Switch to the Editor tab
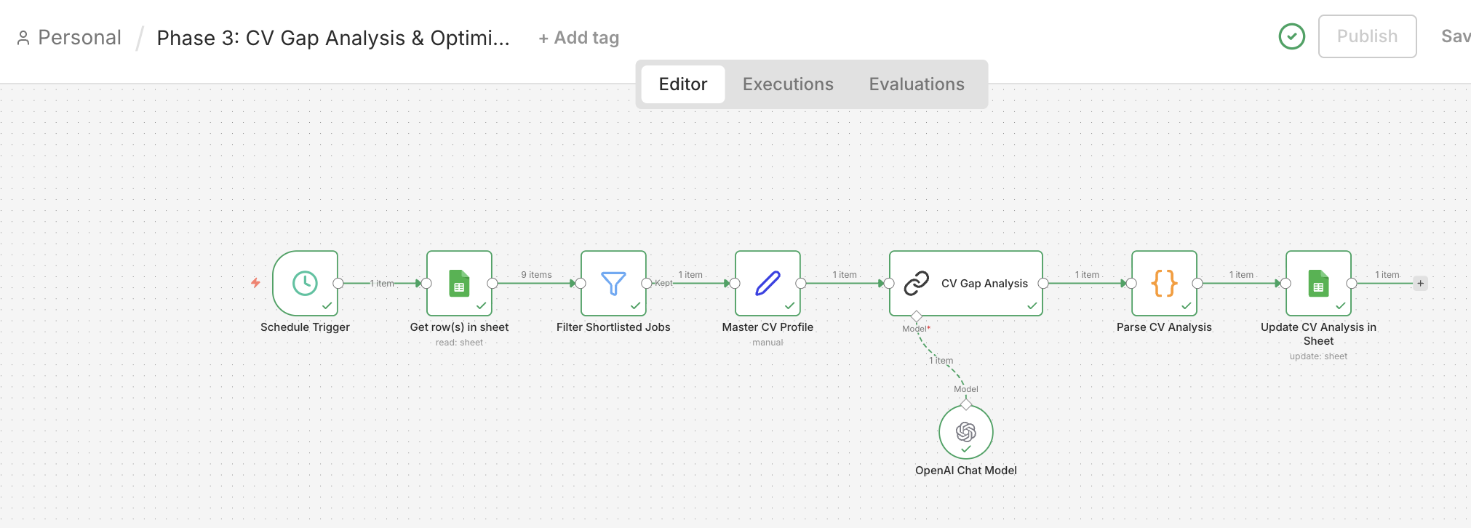This screenshot has width=1471, height=528. (683, 84)
